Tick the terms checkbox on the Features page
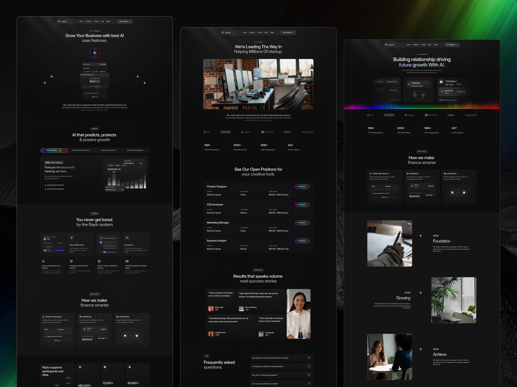Image resolution: width=517 pixels, height=387 pixels. (x=46, y=336)
